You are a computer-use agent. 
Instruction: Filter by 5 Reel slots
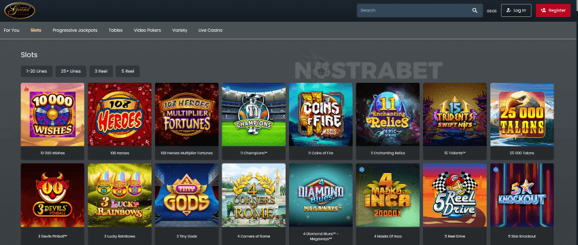coord(128,71)
